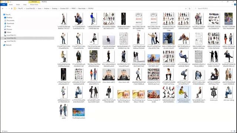Expand the chevron after PRINT in the breadcrumb
237x133 pixels.
pos(77,8)
